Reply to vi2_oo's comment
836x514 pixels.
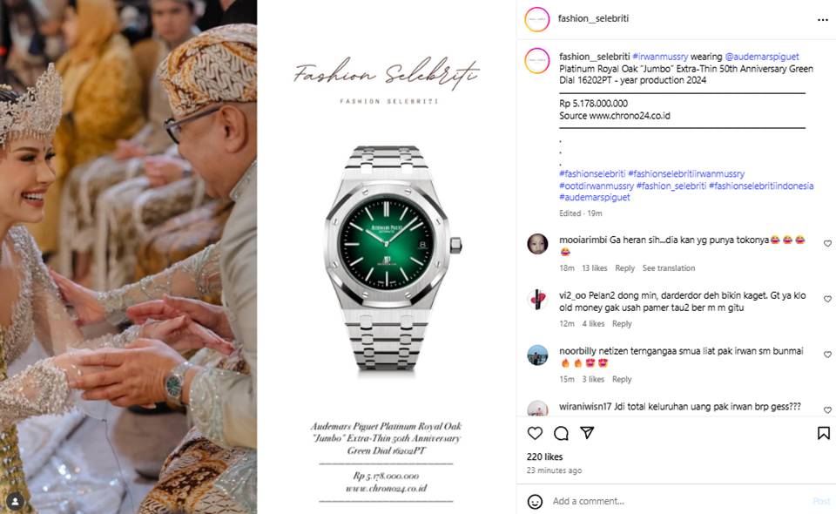622,324
